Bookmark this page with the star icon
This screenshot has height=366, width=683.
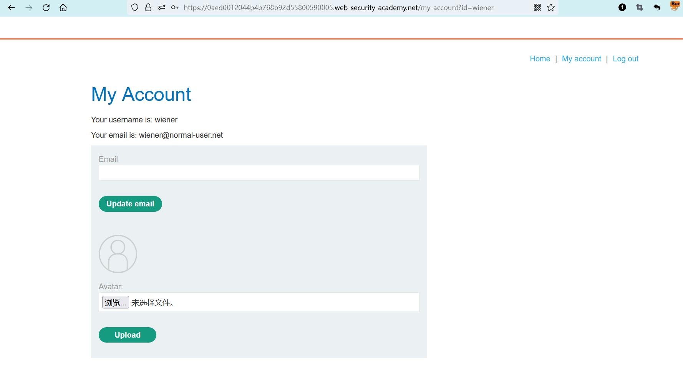point(551,8)
